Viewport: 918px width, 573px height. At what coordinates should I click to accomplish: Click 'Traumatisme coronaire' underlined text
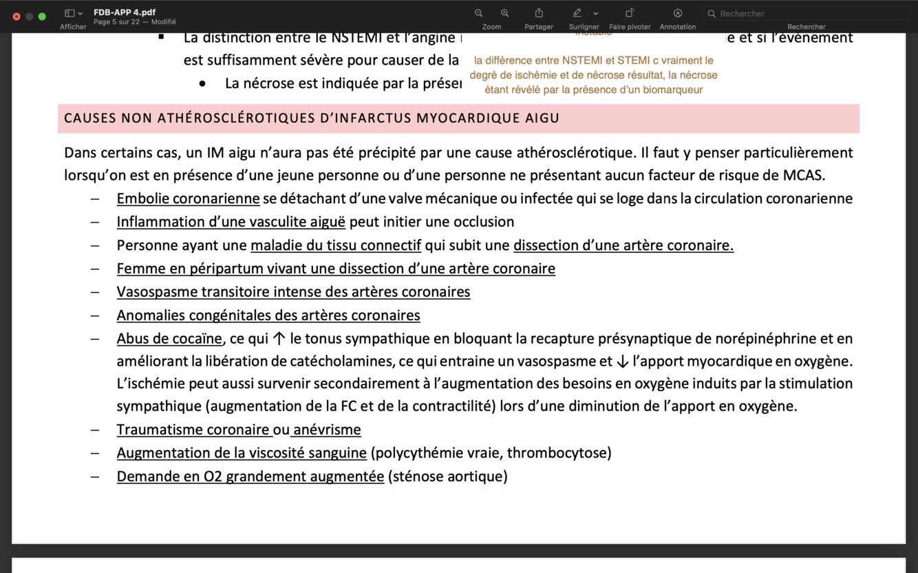[x=193, y=429]
